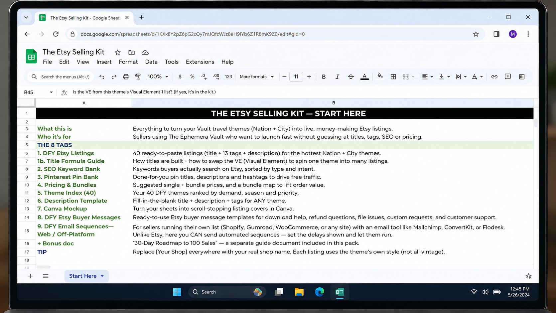Star the Etsy Selling Kit document
The height and width of the screenshot is (313, 556).
coord(117,53)
